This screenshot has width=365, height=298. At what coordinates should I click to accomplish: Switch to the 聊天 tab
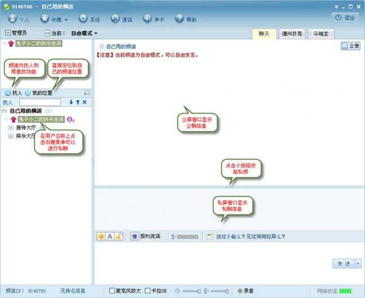pyautogui.click(x=264, y=33)
